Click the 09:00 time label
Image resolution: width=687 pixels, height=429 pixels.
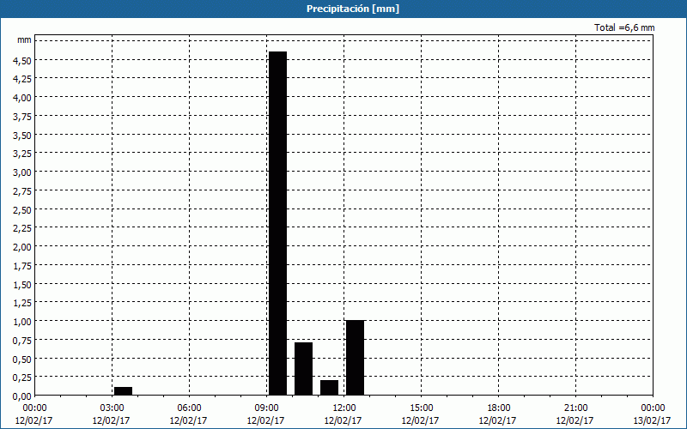point(267,408)
